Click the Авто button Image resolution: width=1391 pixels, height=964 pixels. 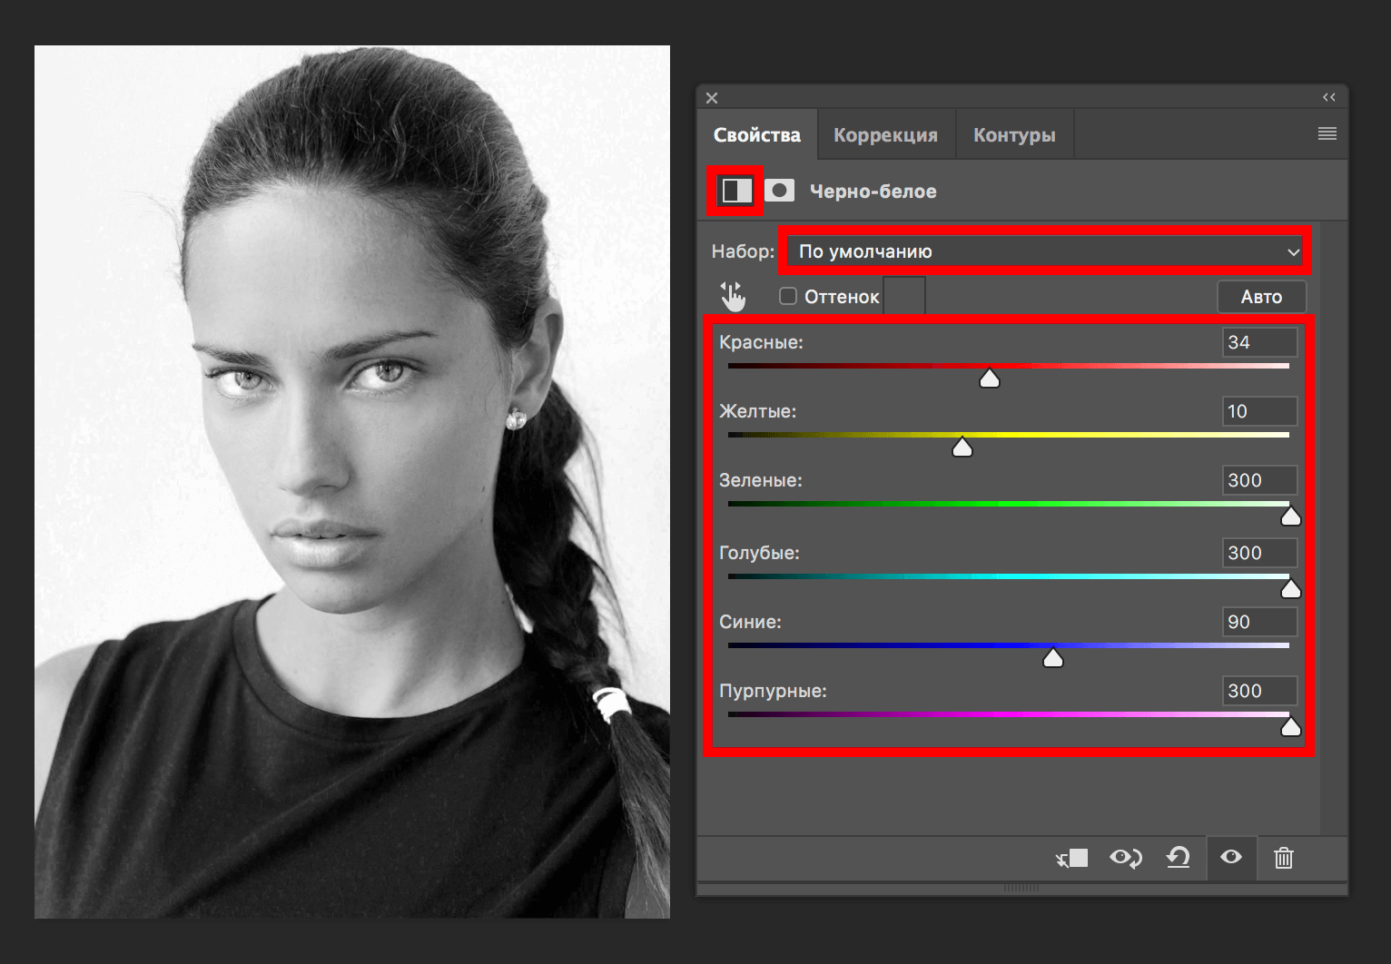pyautogui.click(x=1261, y=297)
